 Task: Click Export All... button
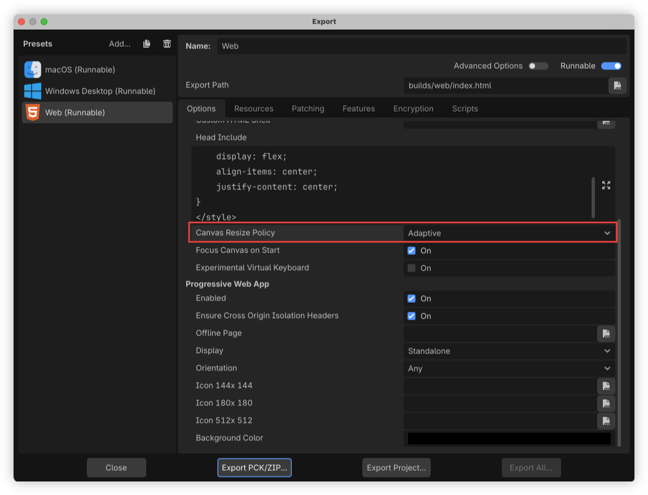pyautogui.click(x=531, y=468)
